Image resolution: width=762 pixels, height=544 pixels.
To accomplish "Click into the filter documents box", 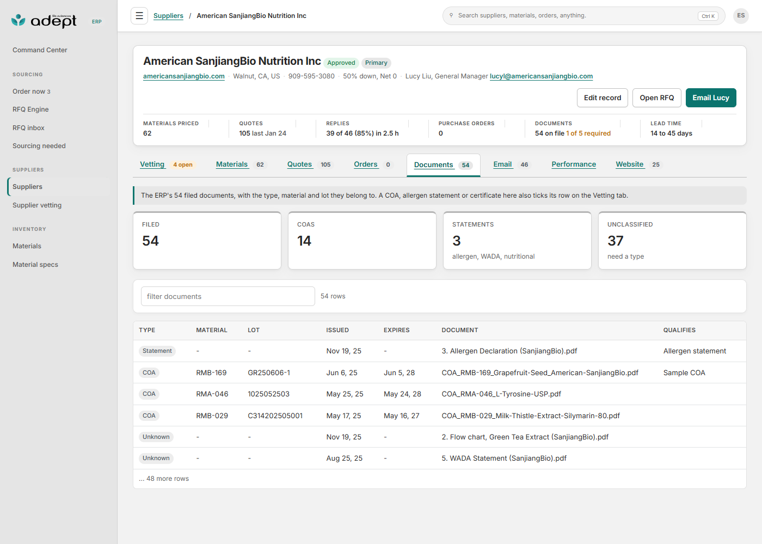I will pyautogui.click(x=228, y=296).
